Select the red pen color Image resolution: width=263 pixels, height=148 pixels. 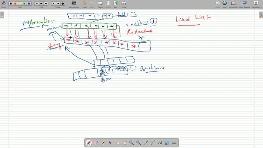pos(15,4)
